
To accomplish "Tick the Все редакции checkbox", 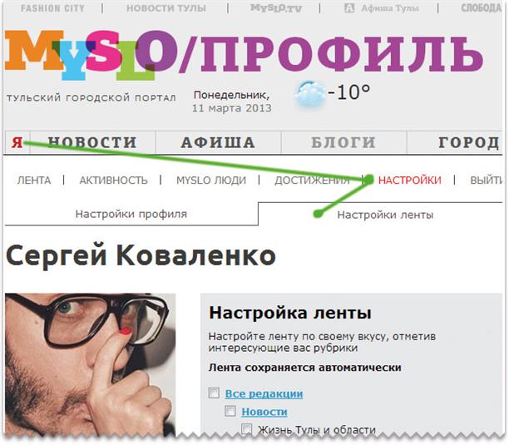I will [x=214, y=393].
